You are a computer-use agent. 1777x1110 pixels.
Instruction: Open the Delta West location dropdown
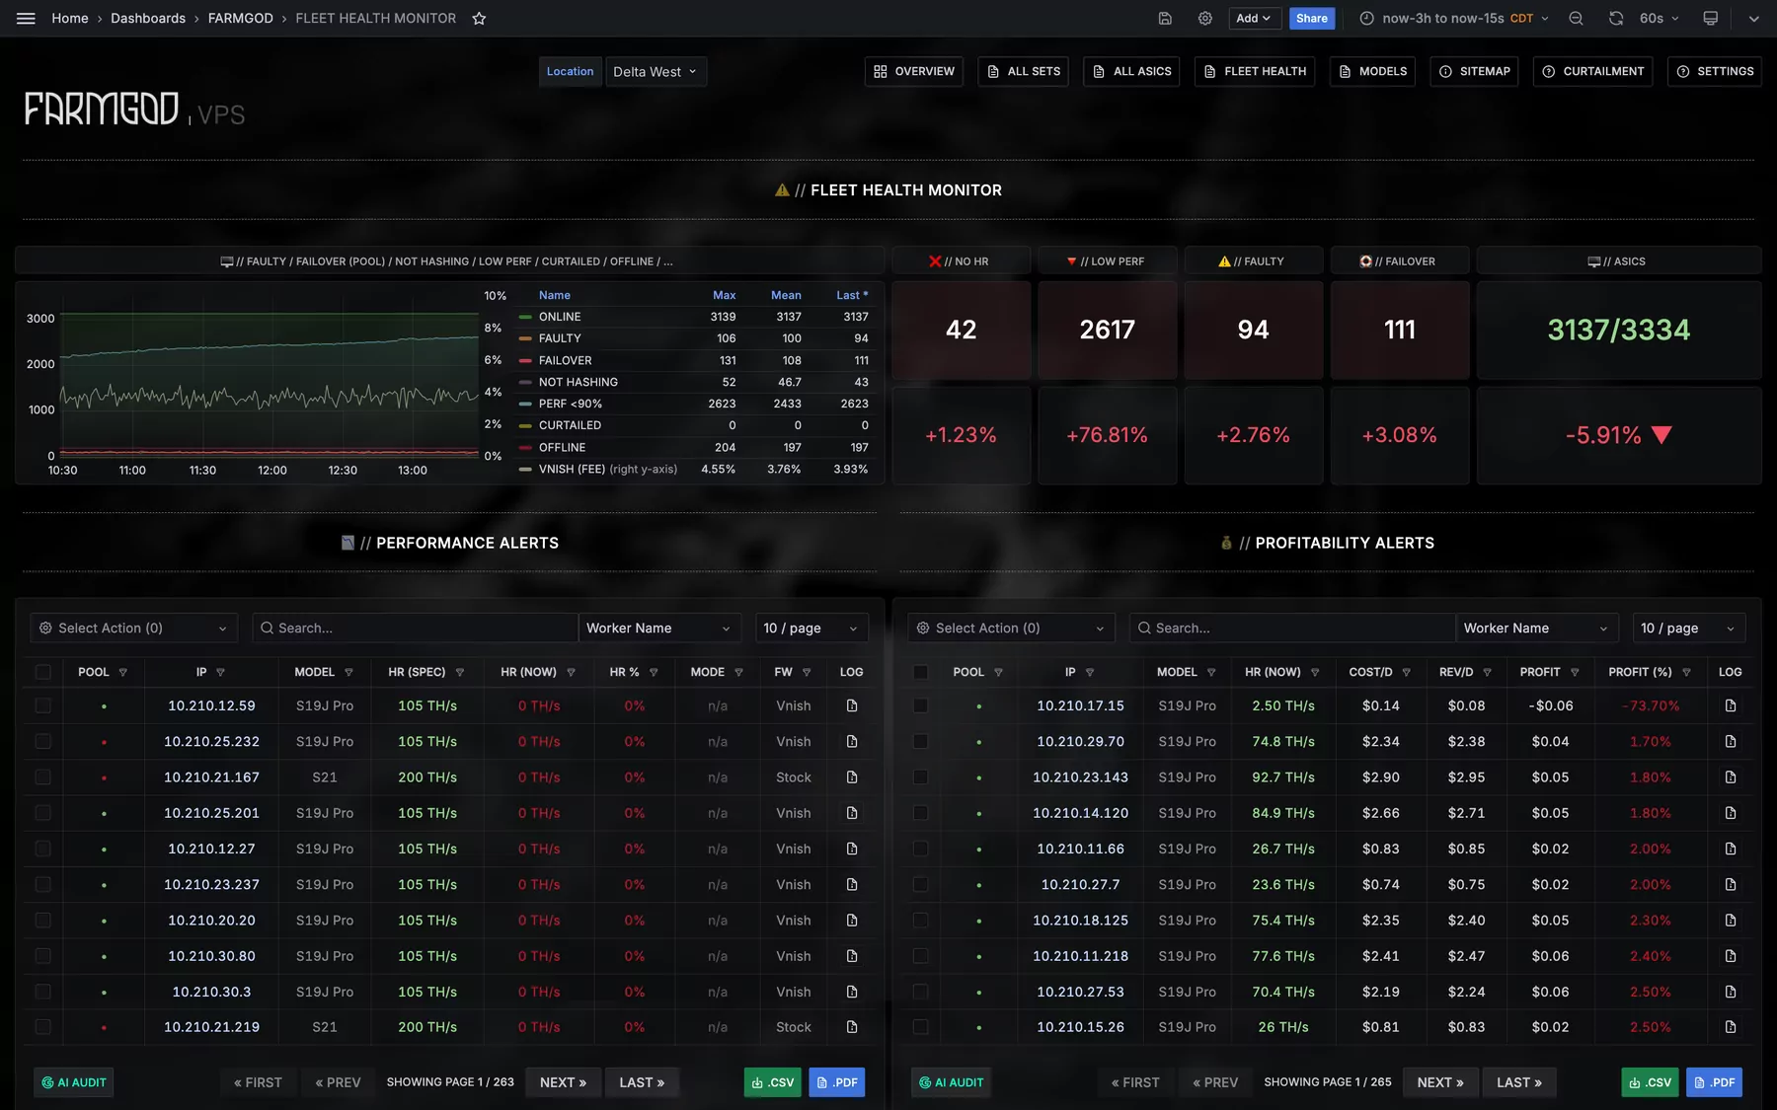[x=656, y=71]
